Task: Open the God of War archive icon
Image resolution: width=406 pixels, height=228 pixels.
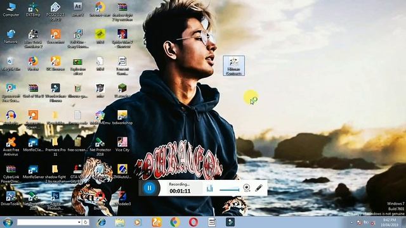Action: [x=33, y=91]
